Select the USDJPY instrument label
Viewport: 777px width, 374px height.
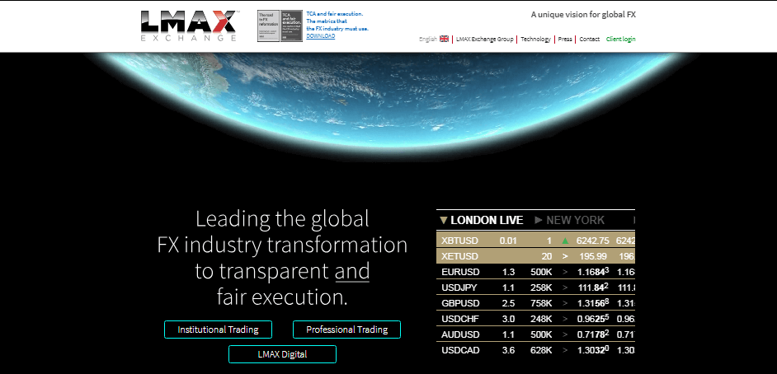click(x=459, y=288)
